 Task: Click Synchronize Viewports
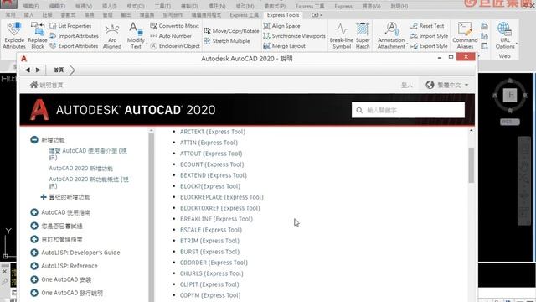[x=294, y=35]
